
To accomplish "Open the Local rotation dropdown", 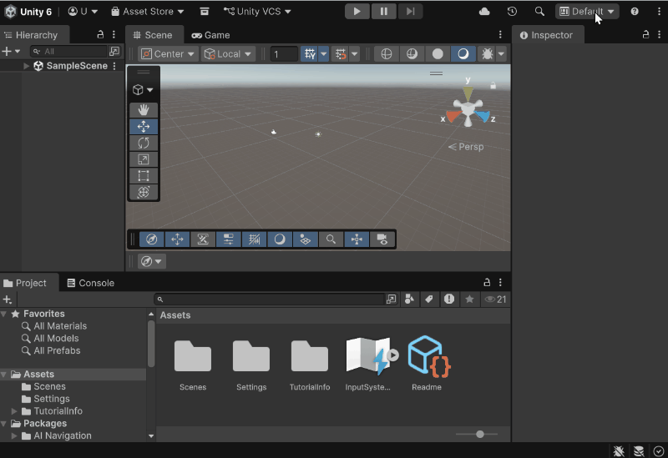I will pyautogui.click(x=228, y=54).
